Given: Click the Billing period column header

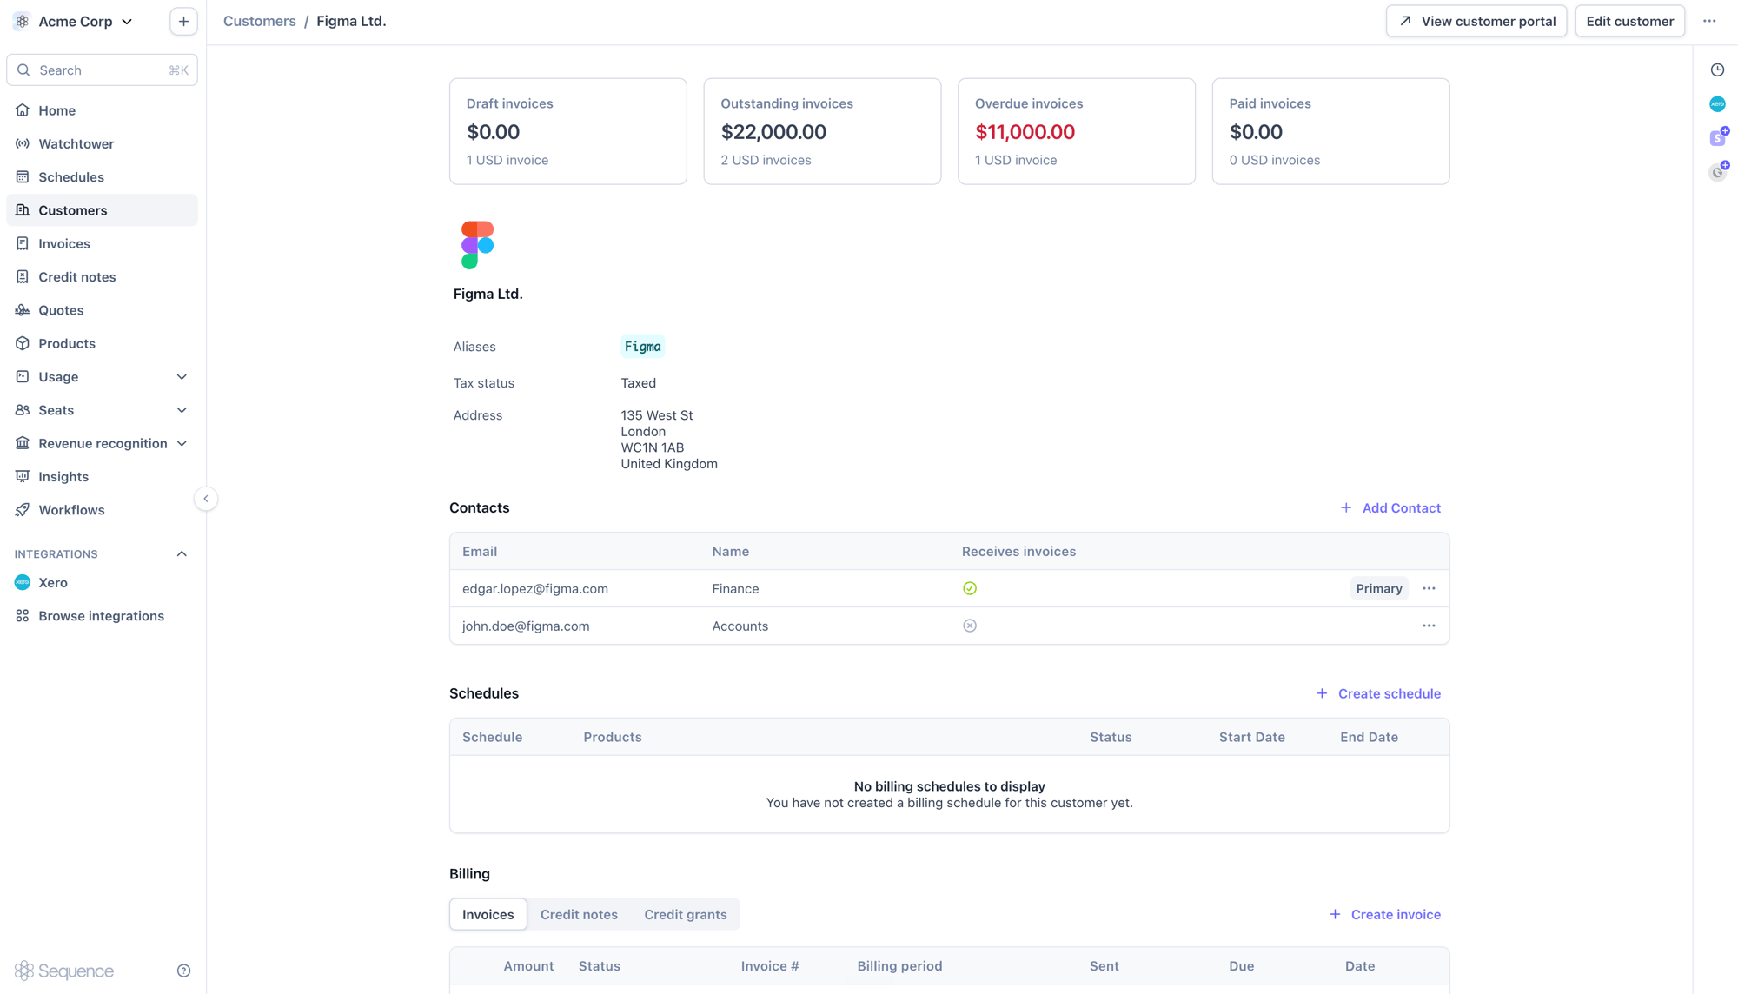Looking at the screenshot, I should (899, 965).
